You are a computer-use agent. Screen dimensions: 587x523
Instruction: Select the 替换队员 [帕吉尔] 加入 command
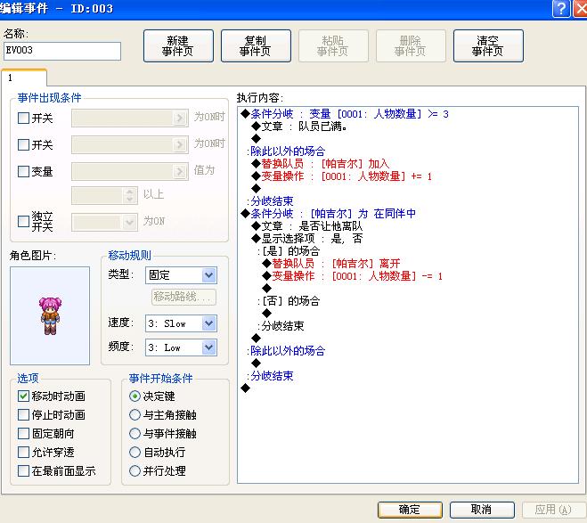tap(321, 164)
